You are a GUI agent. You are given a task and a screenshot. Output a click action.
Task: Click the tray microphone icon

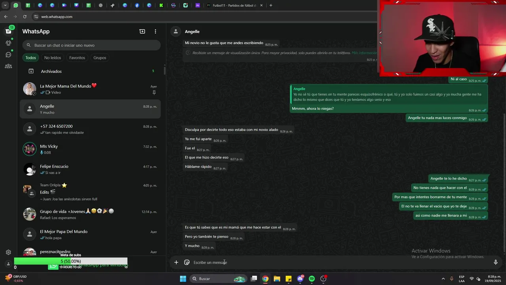point(452,279)
